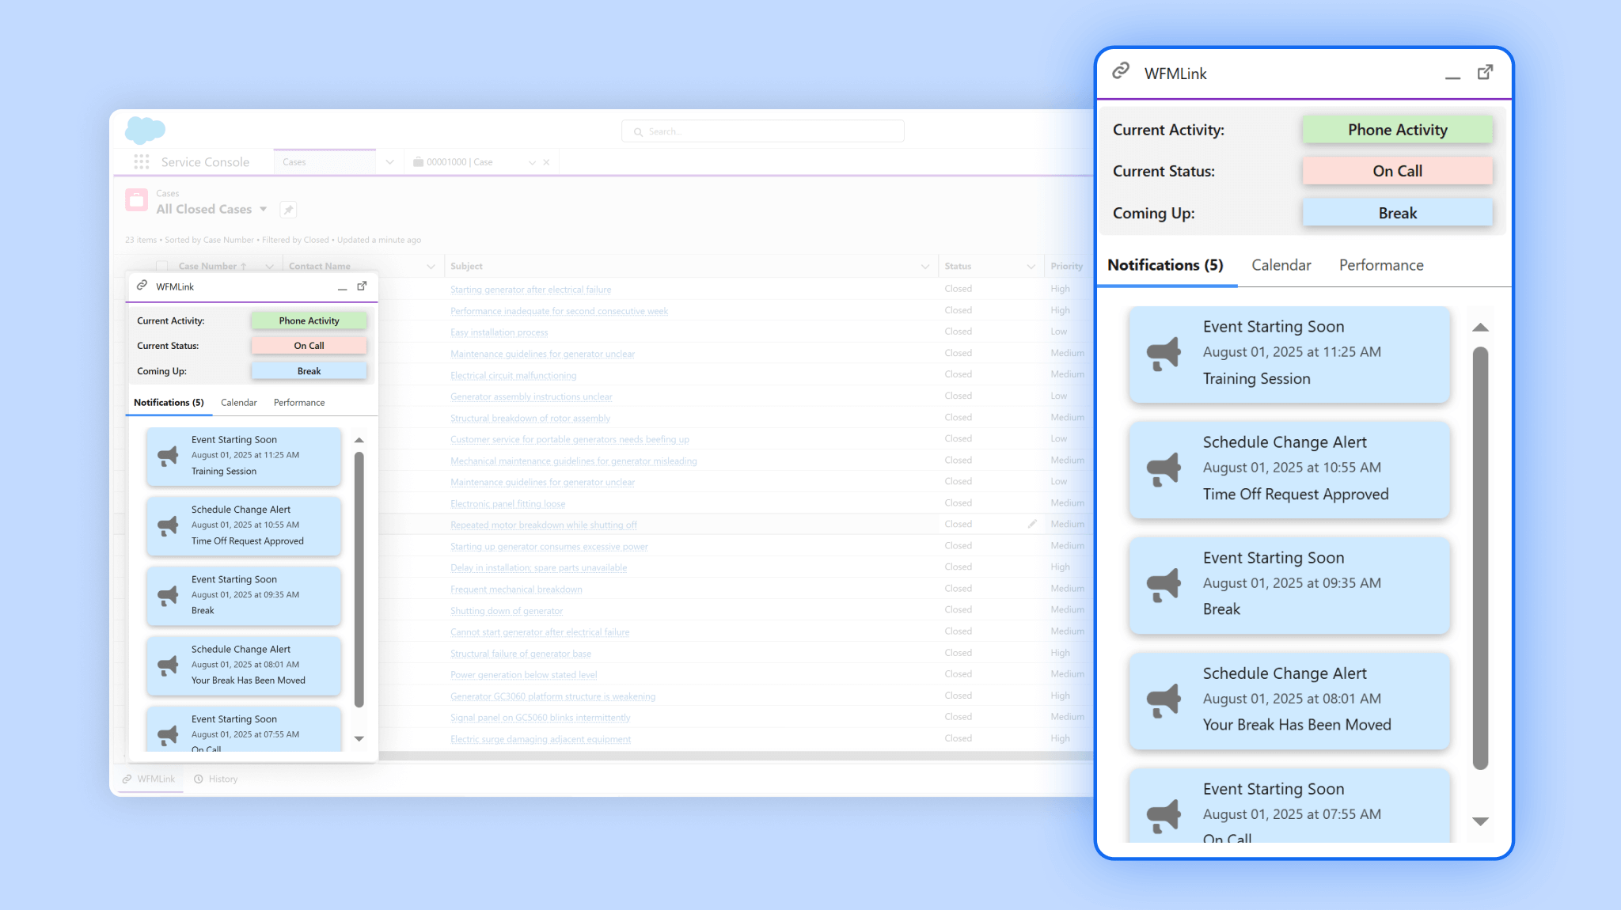Viewport: 1621px width, 910px height.
Task: Open the app launcher grid icon
Action: (142, 162)
